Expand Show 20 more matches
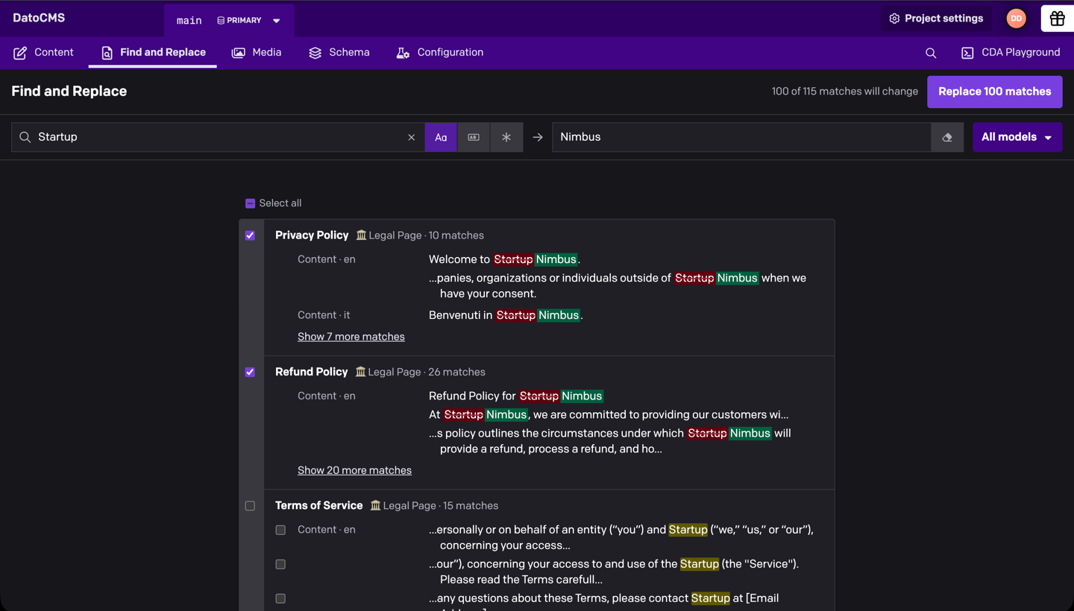Image resolution: width=1074 pixels, height=611 pixels. pyautogui.click(x=354, y=470)
